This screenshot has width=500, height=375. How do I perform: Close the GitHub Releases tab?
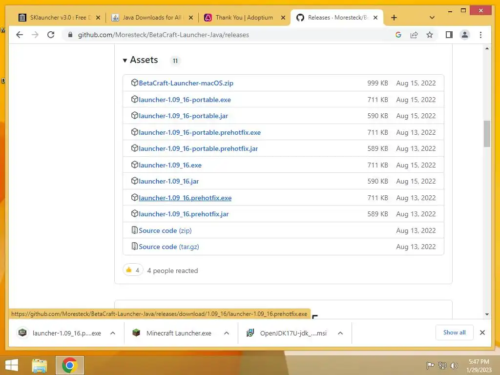[x=375, y=18]
